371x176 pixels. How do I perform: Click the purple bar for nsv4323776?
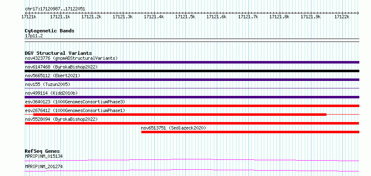[x=192, y=62]
